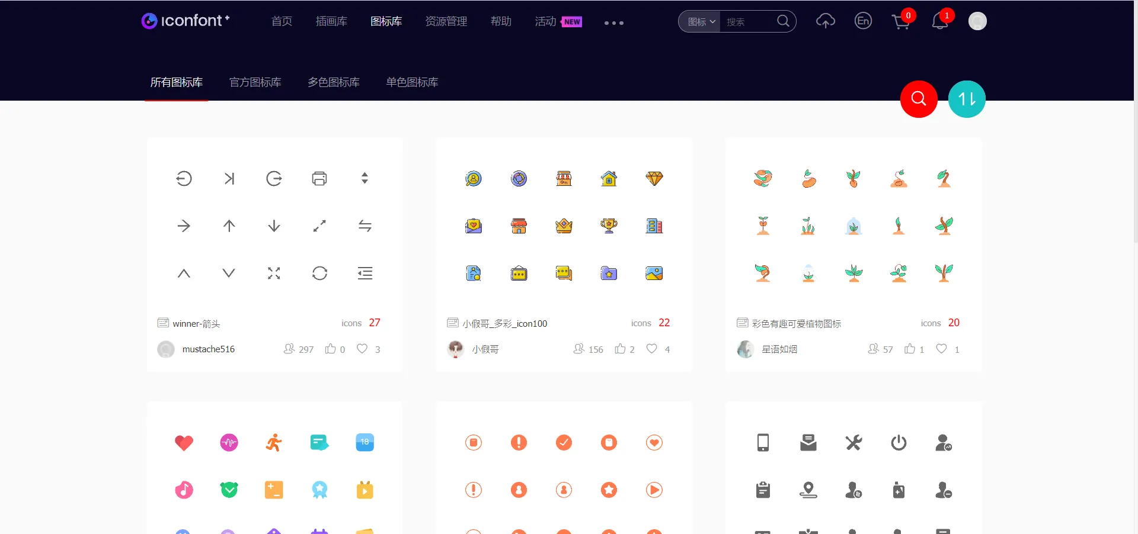The height and width of the screenshot is (534, 1138).
Task: Click the cloud upload icon
Action: point(825,21)
